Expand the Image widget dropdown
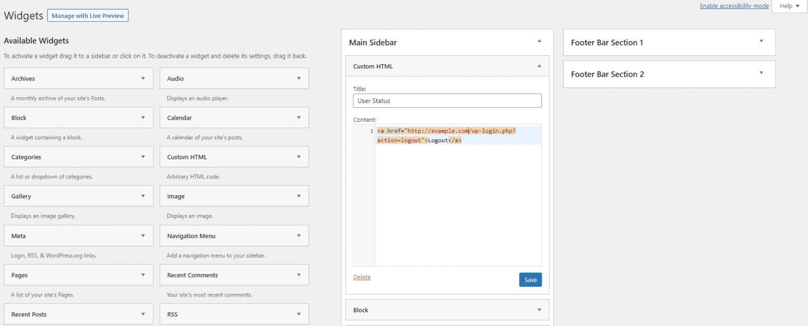 click(x=298, y=196)
